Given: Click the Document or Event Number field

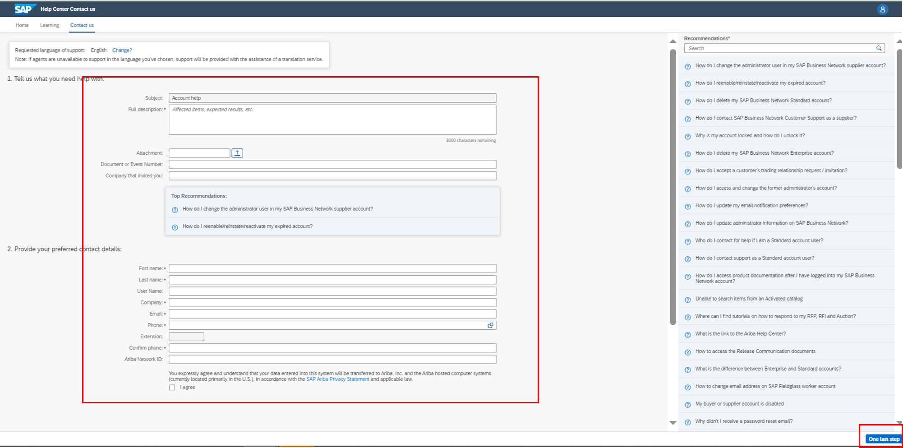Looking at the screenshot, I should (x=332, y=165).
